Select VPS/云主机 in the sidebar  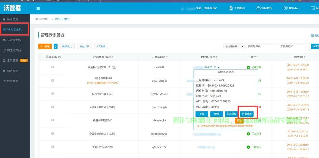14,30
